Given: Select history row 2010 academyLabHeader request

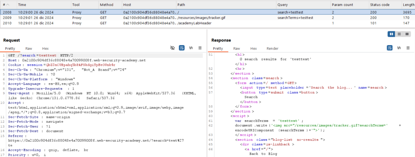Looking at the screenshot, I should 207,23.
